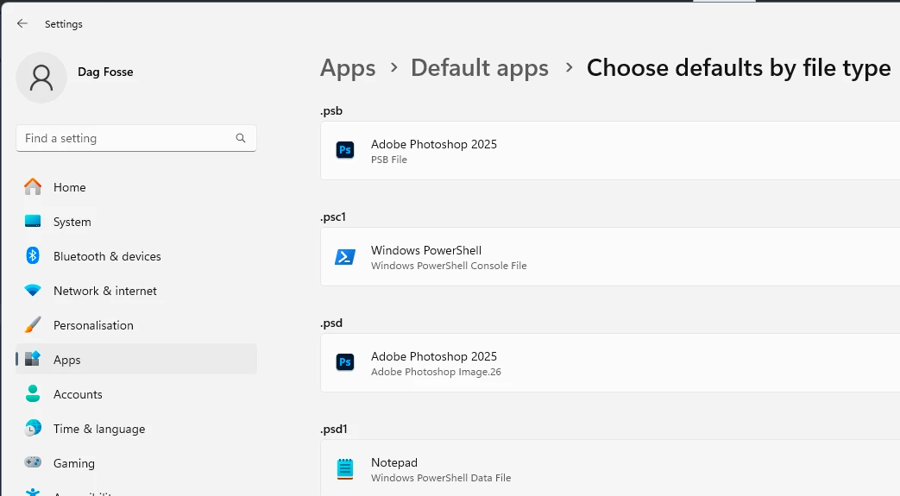This screenshot has height=496, width=900.
Task: Open Bluetooth & devices settings
Action: tap(136, 256)
